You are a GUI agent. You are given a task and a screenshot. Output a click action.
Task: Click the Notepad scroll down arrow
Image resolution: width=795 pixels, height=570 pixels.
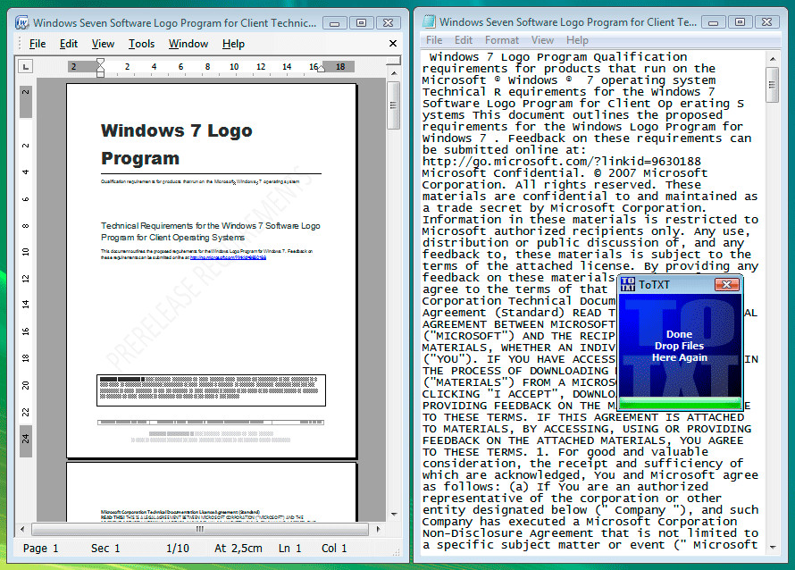tap(772, 547)
